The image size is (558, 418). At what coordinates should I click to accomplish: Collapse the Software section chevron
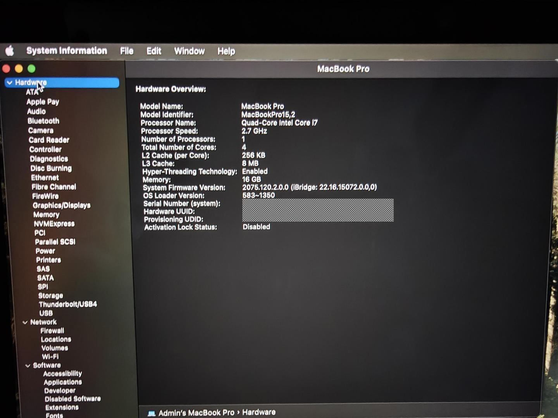(28, 365)
